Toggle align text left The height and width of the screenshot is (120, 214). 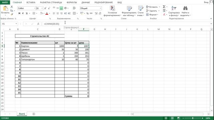coord(54,13)
